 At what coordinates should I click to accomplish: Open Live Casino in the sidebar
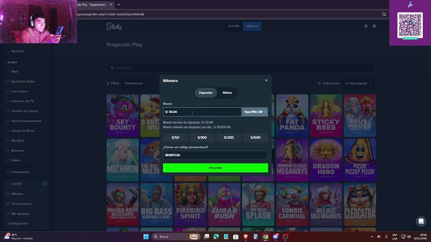[x=19, y=91]
